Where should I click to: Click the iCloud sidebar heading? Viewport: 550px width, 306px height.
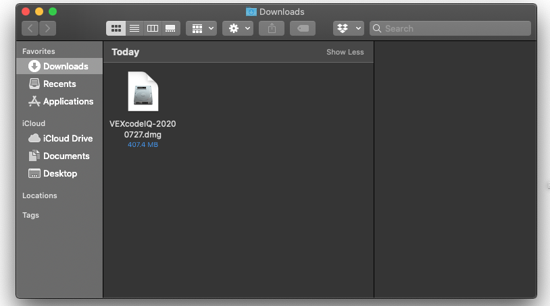pos(34,123)
